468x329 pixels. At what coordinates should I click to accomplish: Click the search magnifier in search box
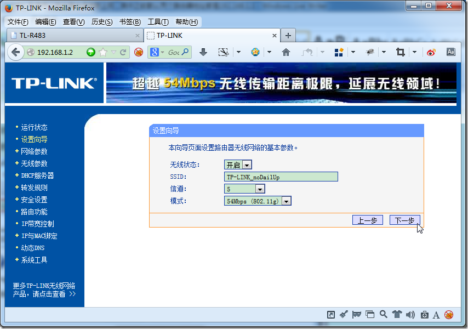(185, 52)
